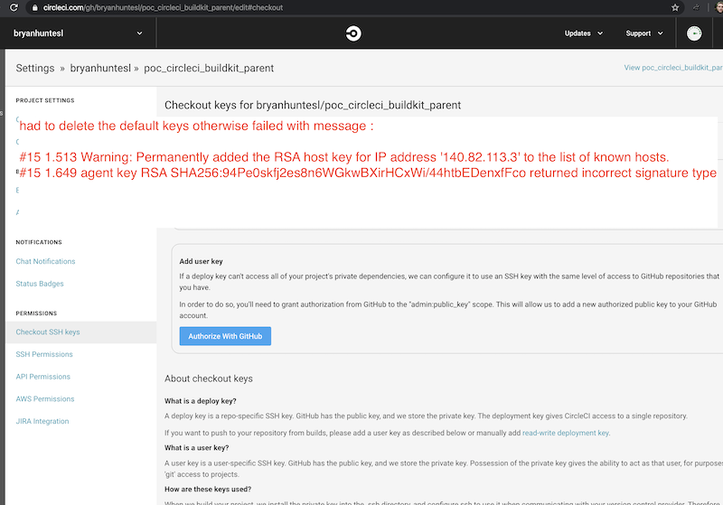Click the PERMISSIONS sidebar header
This screenshot has height=505, width=723.
point(36,313)
